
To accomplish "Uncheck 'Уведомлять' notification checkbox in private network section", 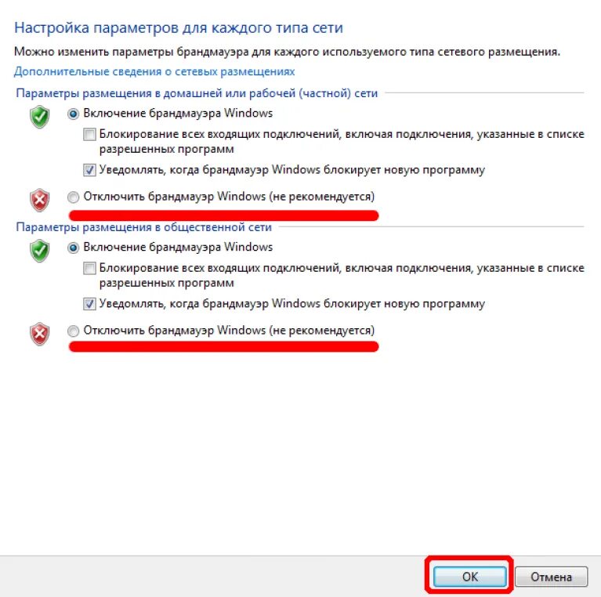I will pos(89,170).
